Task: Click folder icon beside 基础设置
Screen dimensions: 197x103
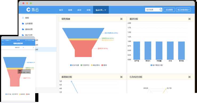Action: (x=23, y=29)
